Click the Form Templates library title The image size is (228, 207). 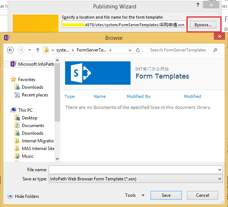pyautogui.click(x=162, y=76)
